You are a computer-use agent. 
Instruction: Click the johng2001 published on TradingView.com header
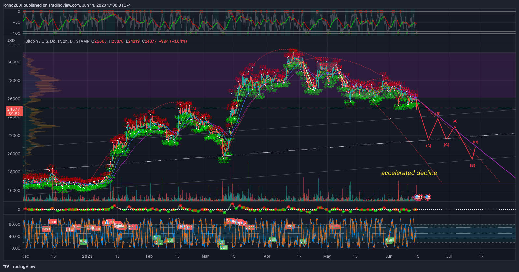(67, 5)
